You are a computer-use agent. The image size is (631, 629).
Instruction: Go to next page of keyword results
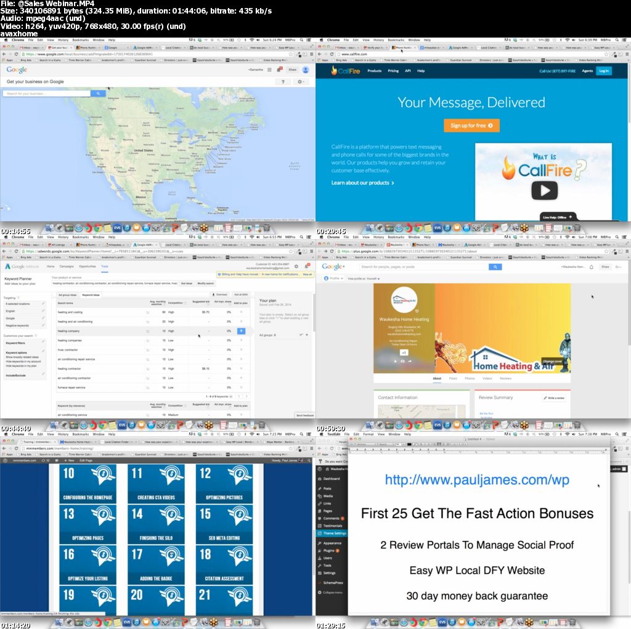pyautogui.click(x=246, y=396)
